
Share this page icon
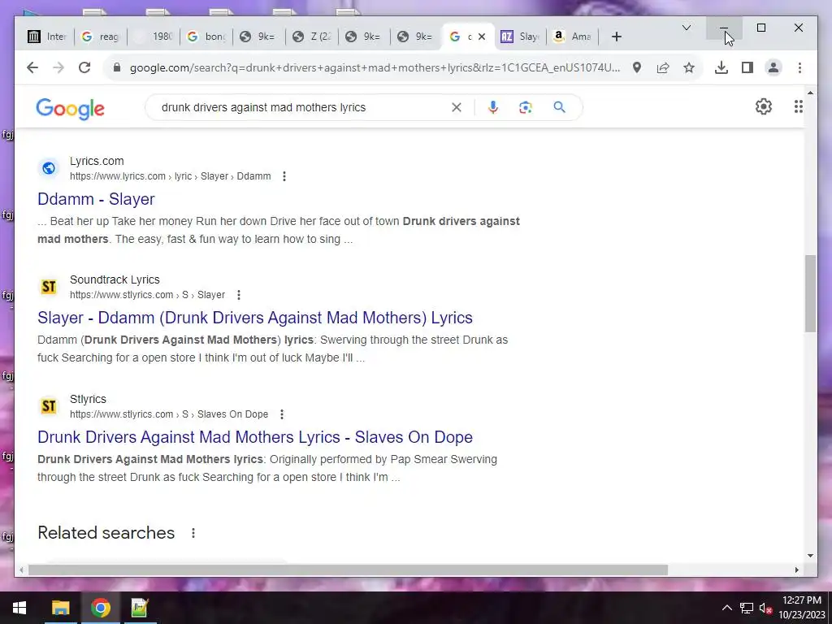coord(663,67)
